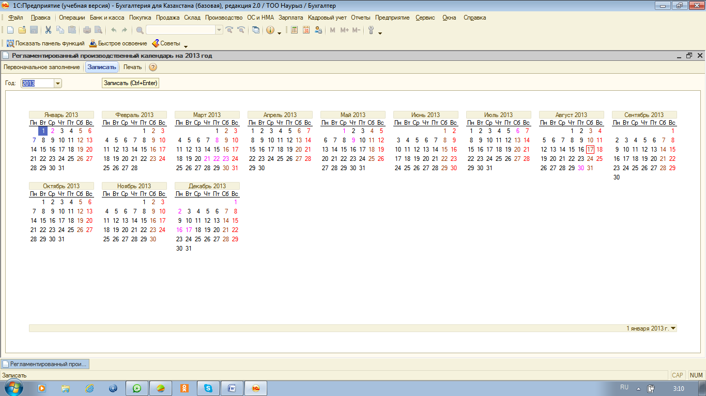Click the M+ memory add button

(x=345, y=30)
